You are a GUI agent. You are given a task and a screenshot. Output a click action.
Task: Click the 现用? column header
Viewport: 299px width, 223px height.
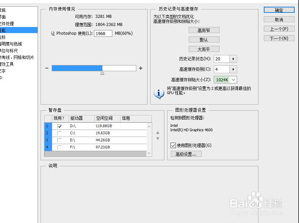coord(60,118)
